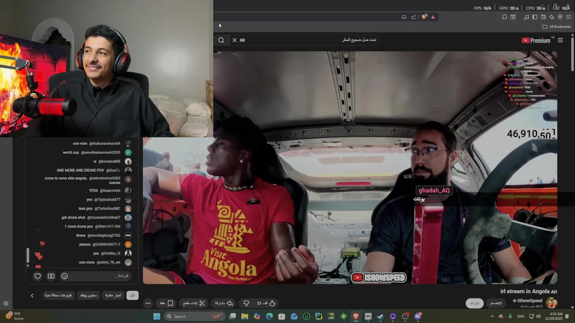The image size is (575, 323).
Task: Dislike the video with thumbs down
Action: click(x=246, y=303)
